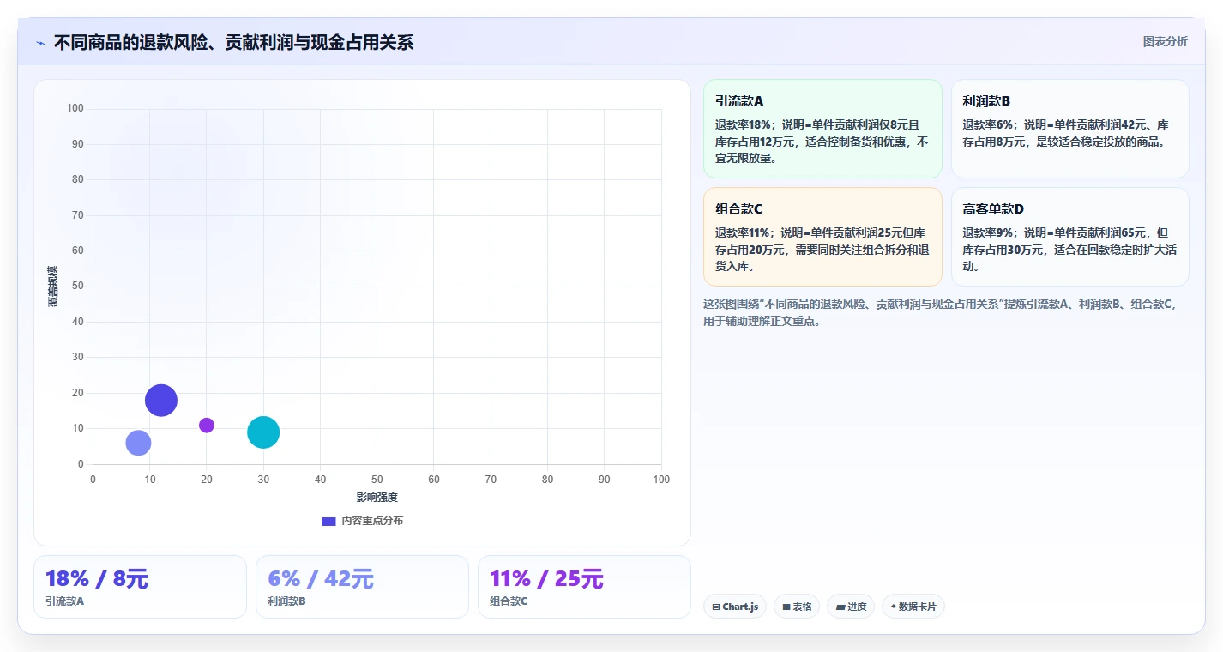
Task: Click the y-axis tick label 90
Action: (x=78, y=144)
